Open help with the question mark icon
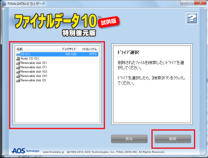This screenshot has width=208, height=158. 192,18
